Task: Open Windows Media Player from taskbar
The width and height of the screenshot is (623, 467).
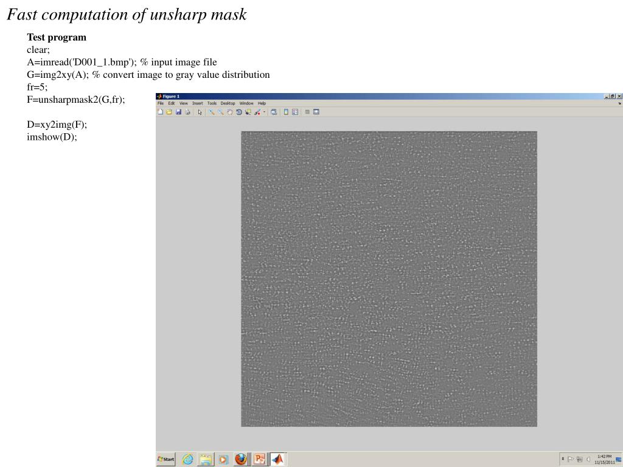Action: click(x=223, y=460)
